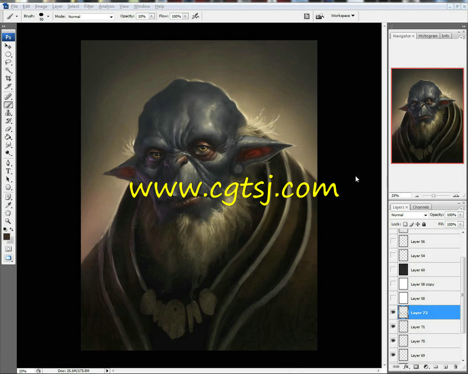
Task: Show Layer 58 copy
Action: point(393,284)
